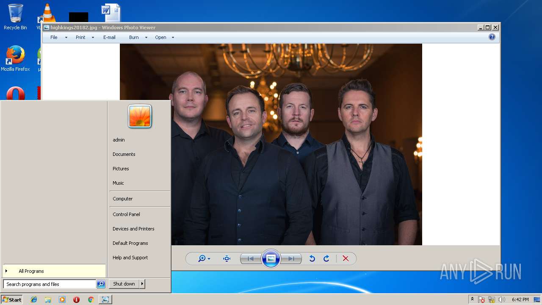
Task: Expand the Open dropdown arrow
Action: click(x=173, y=37)
